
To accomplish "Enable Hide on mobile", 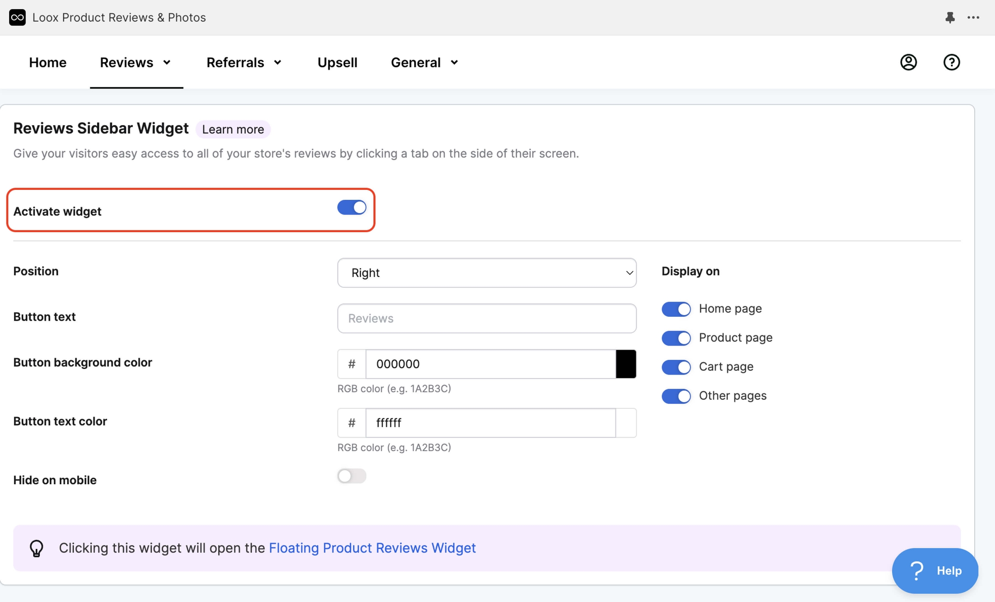I will tap(351, 476).
